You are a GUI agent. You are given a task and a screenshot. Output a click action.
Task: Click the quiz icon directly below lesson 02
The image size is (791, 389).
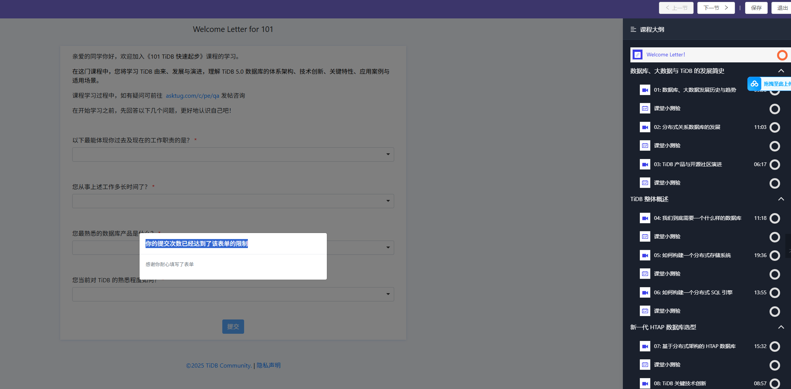645,145
